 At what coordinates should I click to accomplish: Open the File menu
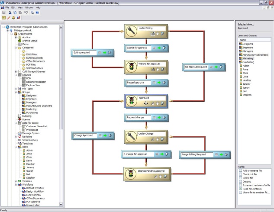(x=7, y=7)
